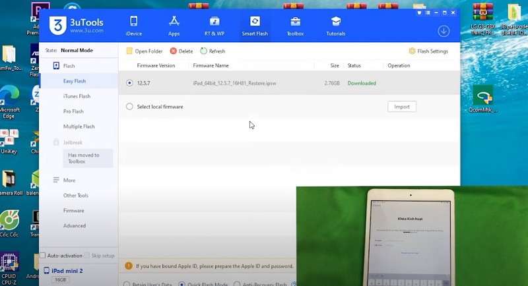The width and height of the screenshot is (528, 286).
Task: Open the downloads circle arrow icon
Action: pyautogui.click(x=444, y=31)
